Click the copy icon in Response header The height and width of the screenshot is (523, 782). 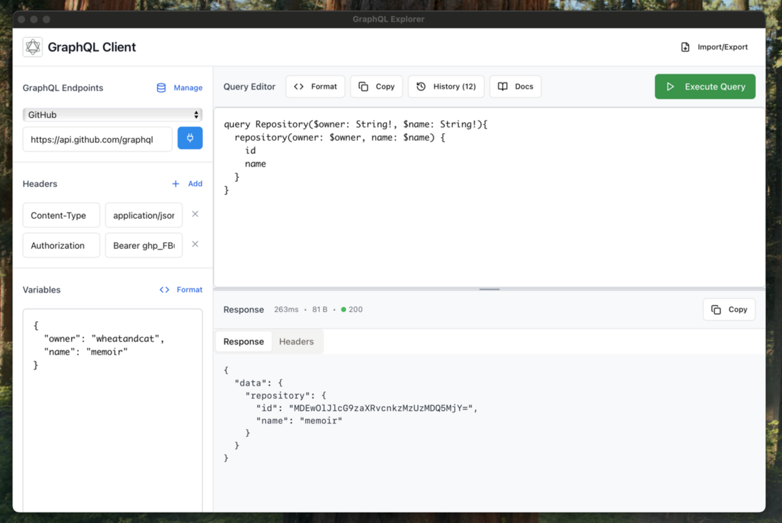(716, 310)
